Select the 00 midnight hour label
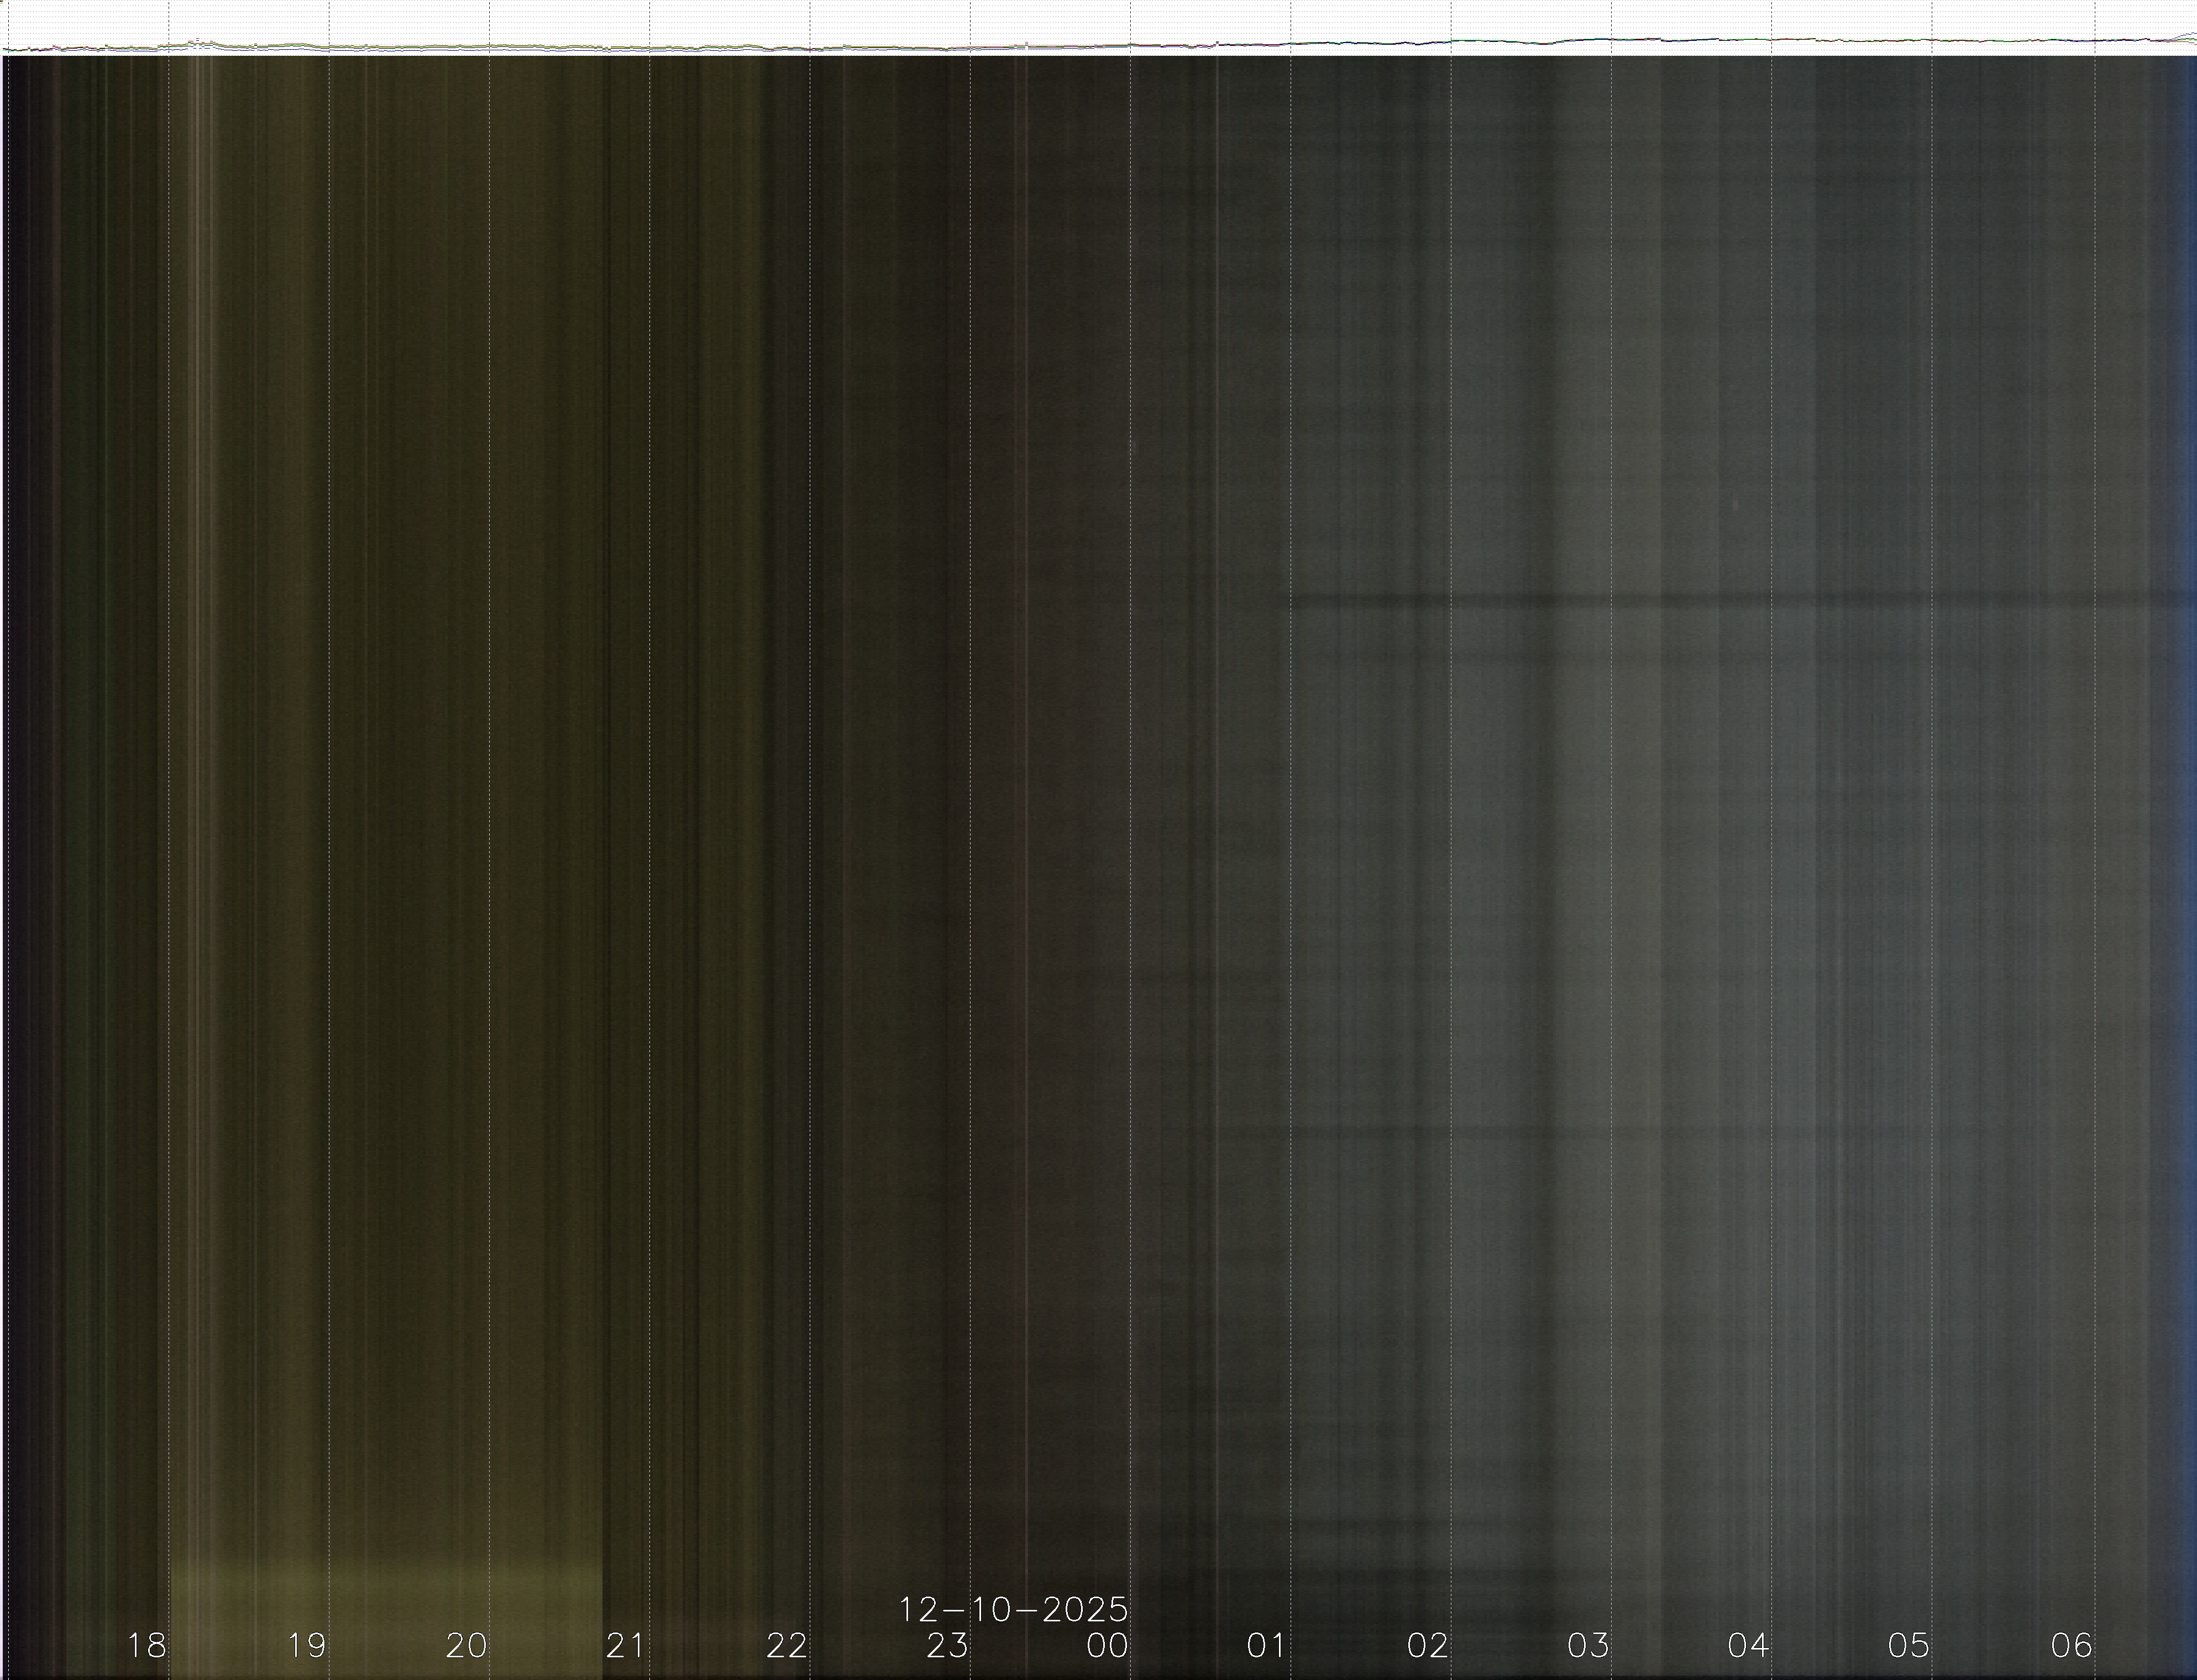 pos(1107,1645)
